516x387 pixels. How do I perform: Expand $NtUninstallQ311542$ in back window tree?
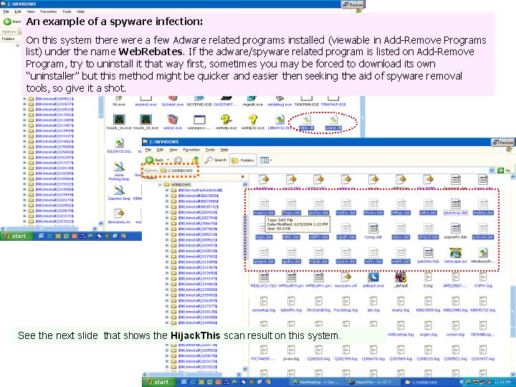pyautogui.click(x=24, y=115)
